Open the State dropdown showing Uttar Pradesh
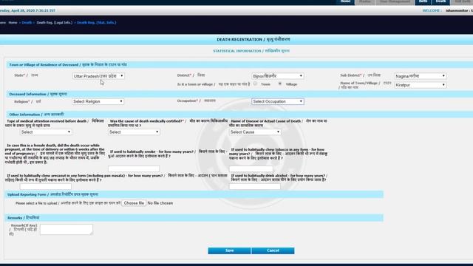This screenshot has width=473, height=266. [98, 76]
